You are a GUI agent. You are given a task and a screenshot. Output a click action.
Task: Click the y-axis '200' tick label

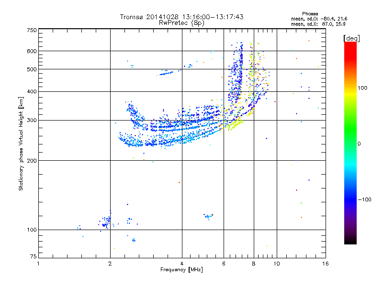32,161
